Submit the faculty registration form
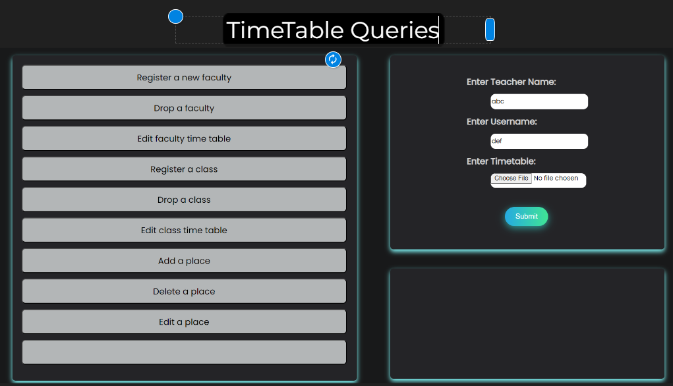 [526, 216]
